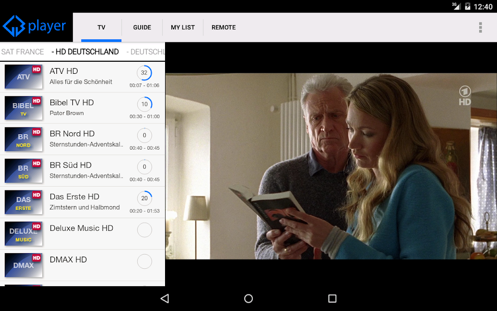This screenshot has width=497, height=311.
Task: Tap the Android recent apps button
Action: click(332, 298)
